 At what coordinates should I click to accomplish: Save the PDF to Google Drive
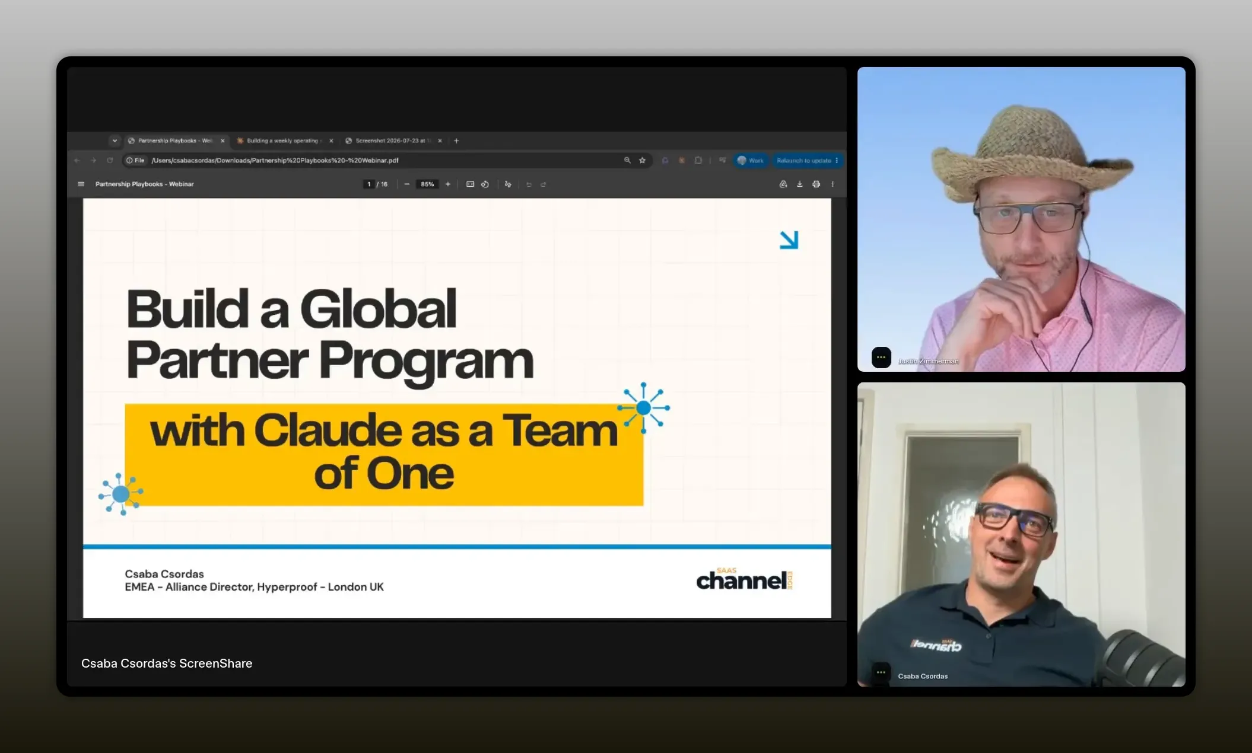point(783,184)
